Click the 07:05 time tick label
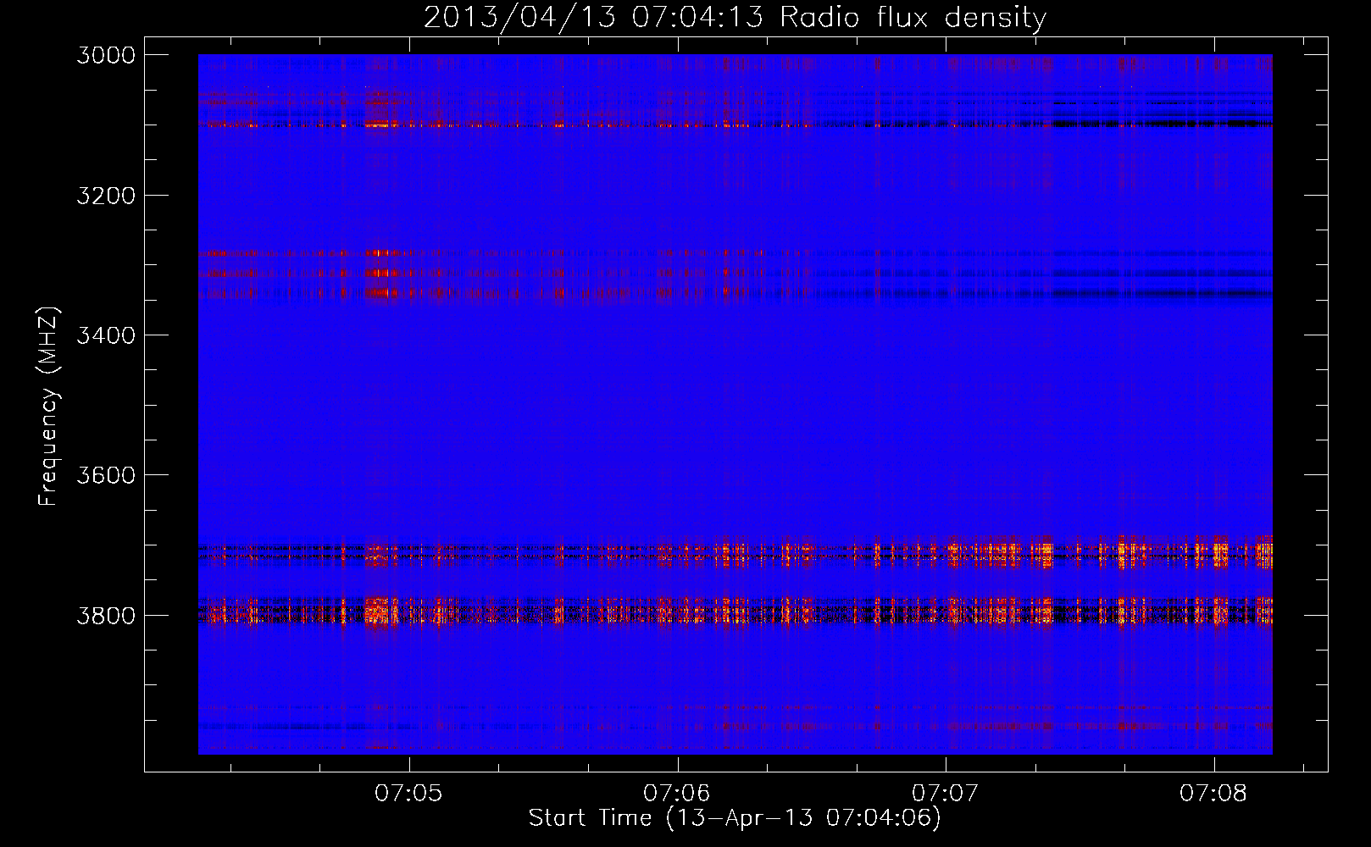This screenshot has width=1371, height=847. [x=408, y=794]
